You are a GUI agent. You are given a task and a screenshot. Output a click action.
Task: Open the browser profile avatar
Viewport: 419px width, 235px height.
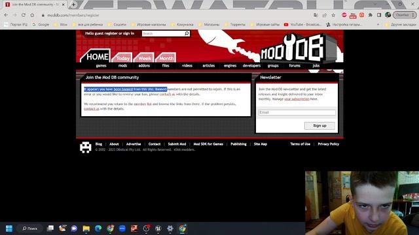[x=388, y=15]
